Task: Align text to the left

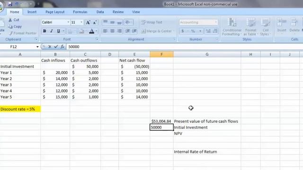Action: [x=105, y=31]
